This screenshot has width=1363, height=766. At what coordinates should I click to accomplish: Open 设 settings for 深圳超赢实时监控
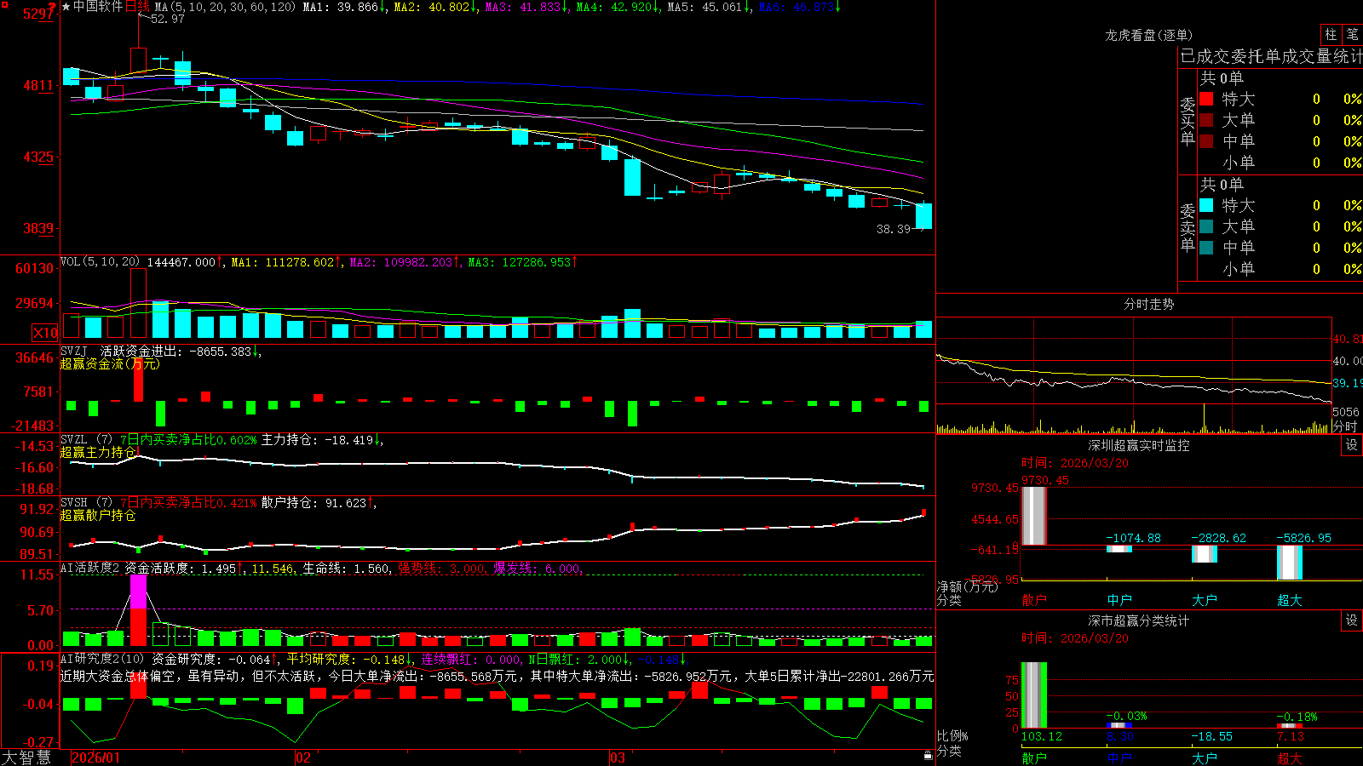(x=1352, y=445)
